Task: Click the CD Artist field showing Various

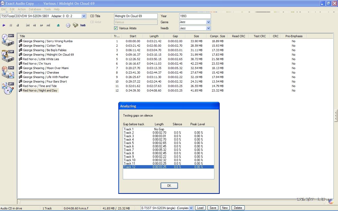Action: 136,22
